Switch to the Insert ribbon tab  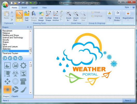click(x=24, y=8)
